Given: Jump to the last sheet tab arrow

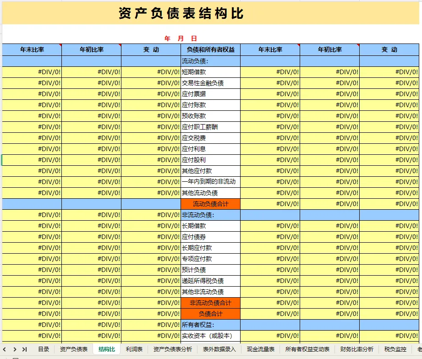Looking at the screenshot, I should [x=24, y=349].
